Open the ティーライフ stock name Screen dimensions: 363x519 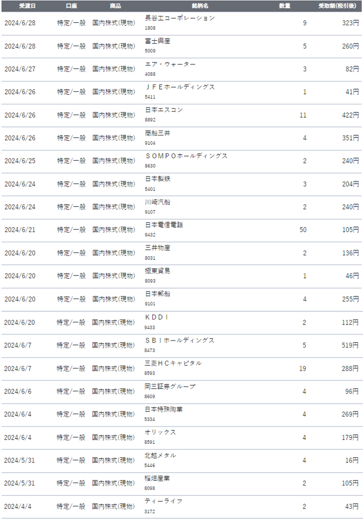(163, 501)
